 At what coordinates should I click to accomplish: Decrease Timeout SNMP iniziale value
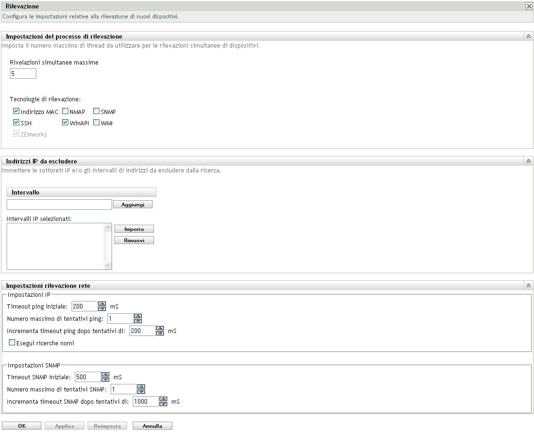[x=105, y=379]
